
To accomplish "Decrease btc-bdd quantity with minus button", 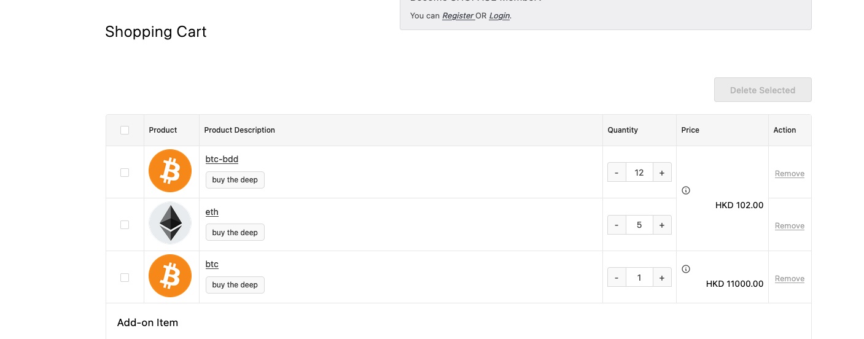I will (617, 173).
